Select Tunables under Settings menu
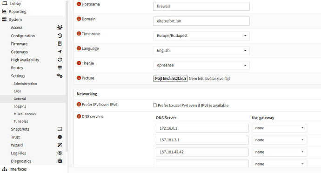Screen dimensions: 321x173 20,121
